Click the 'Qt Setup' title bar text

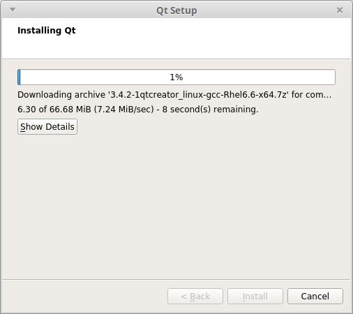[176, 10]
